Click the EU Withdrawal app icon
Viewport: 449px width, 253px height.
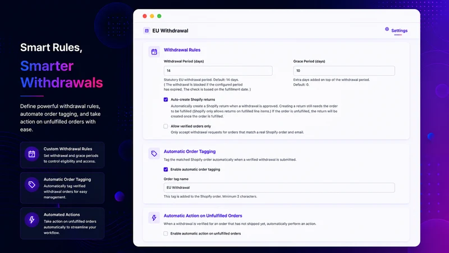tap(146, 31)
